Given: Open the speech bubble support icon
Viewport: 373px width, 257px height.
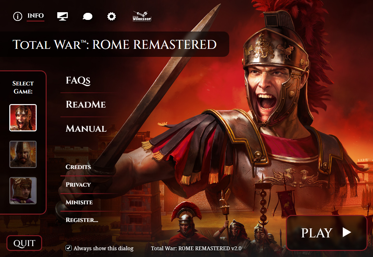Looking at the screenshot, I should click(x=87, y=16).
